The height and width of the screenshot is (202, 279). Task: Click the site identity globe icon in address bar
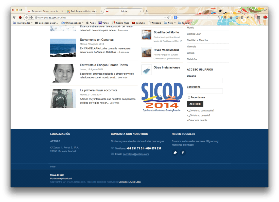[36, 18]
